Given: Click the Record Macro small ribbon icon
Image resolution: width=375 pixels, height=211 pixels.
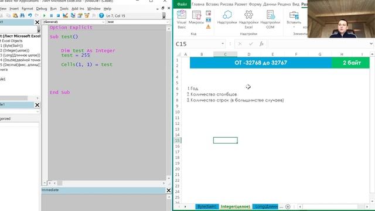Looking at the screenshot, I should [x=209, y=13].
